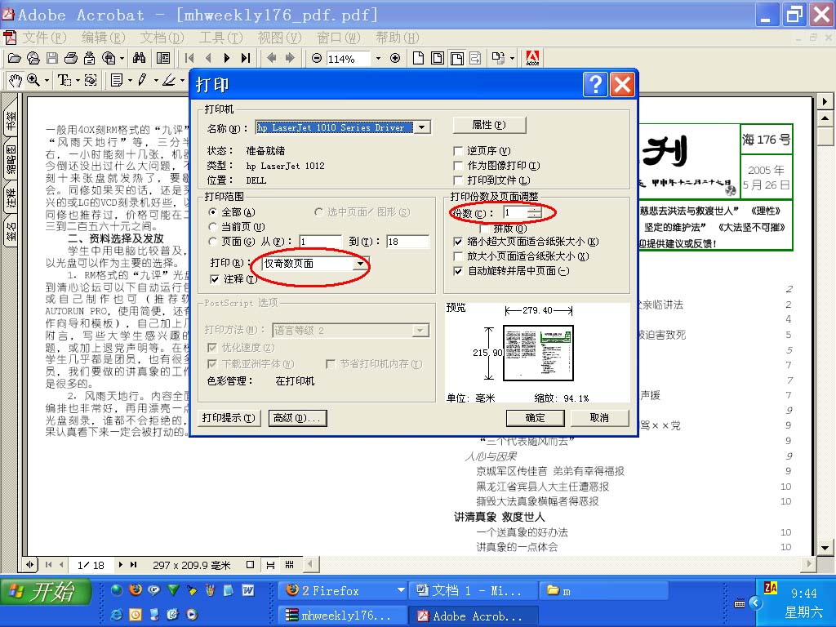Uncheck 自动旋转并居中页面 checkbox
The image size is (836, 627).
coord(458,271)
